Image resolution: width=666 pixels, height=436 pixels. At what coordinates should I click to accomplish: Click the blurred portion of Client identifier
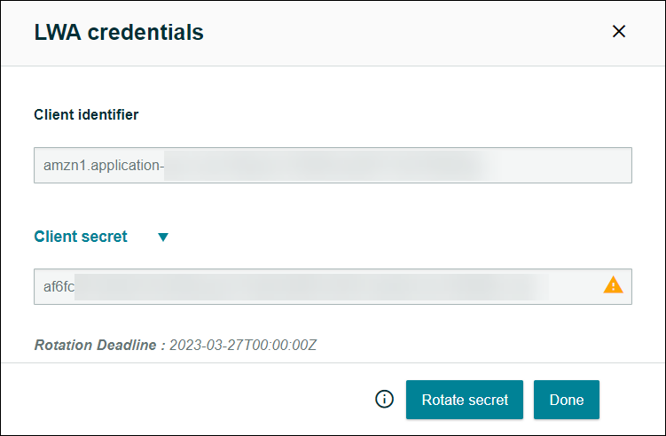[x=324, y=165]
